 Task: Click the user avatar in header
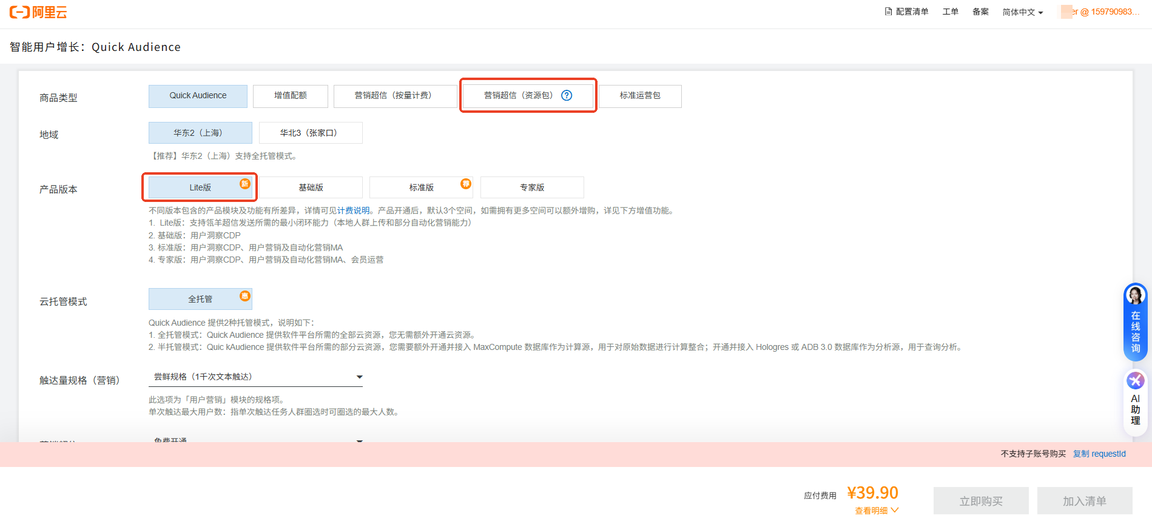point(1066,12)
